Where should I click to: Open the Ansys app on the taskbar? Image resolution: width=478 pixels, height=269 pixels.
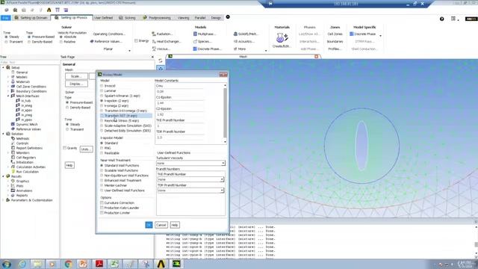(161, 264)
